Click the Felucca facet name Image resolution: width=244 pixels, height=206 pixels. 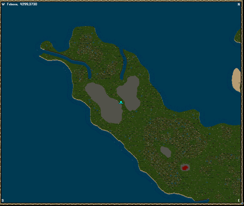pyautogui.click(x=13, y=4)
